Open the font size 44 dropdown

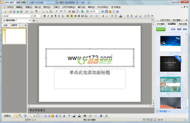[41, 16]
